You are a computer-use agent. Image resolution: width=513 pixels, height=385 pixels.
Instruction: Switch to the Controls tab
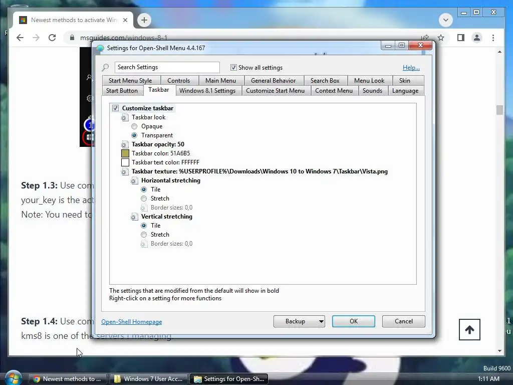(179, 81)
